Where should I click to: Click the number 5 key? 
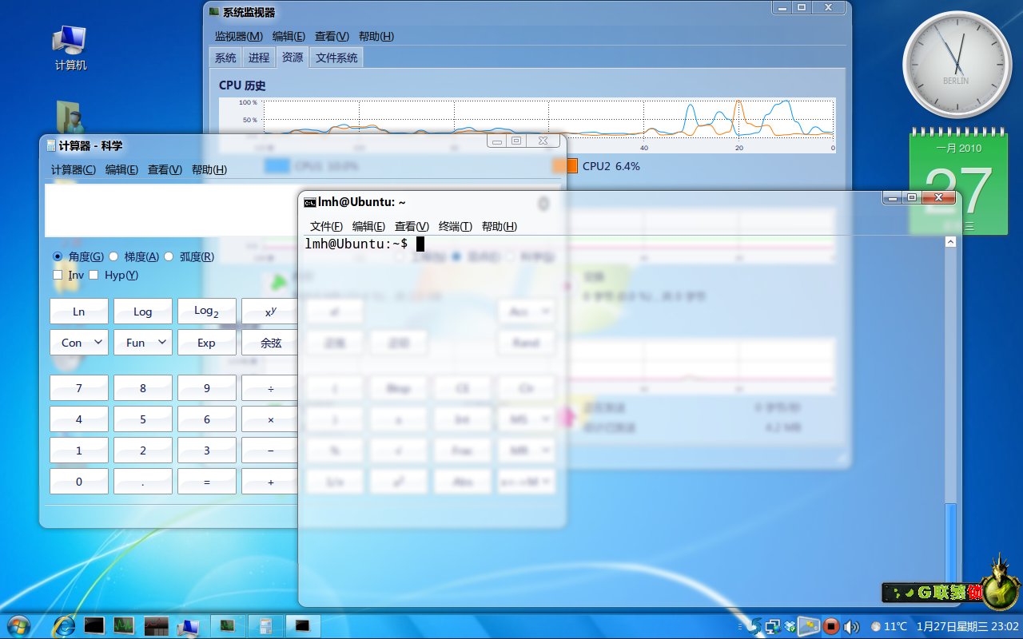tap(143, 419)
